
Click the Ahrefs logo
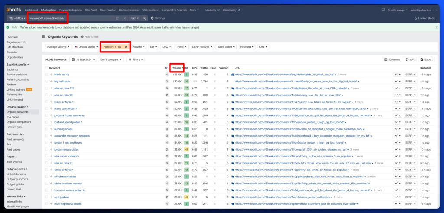[14, 10]
